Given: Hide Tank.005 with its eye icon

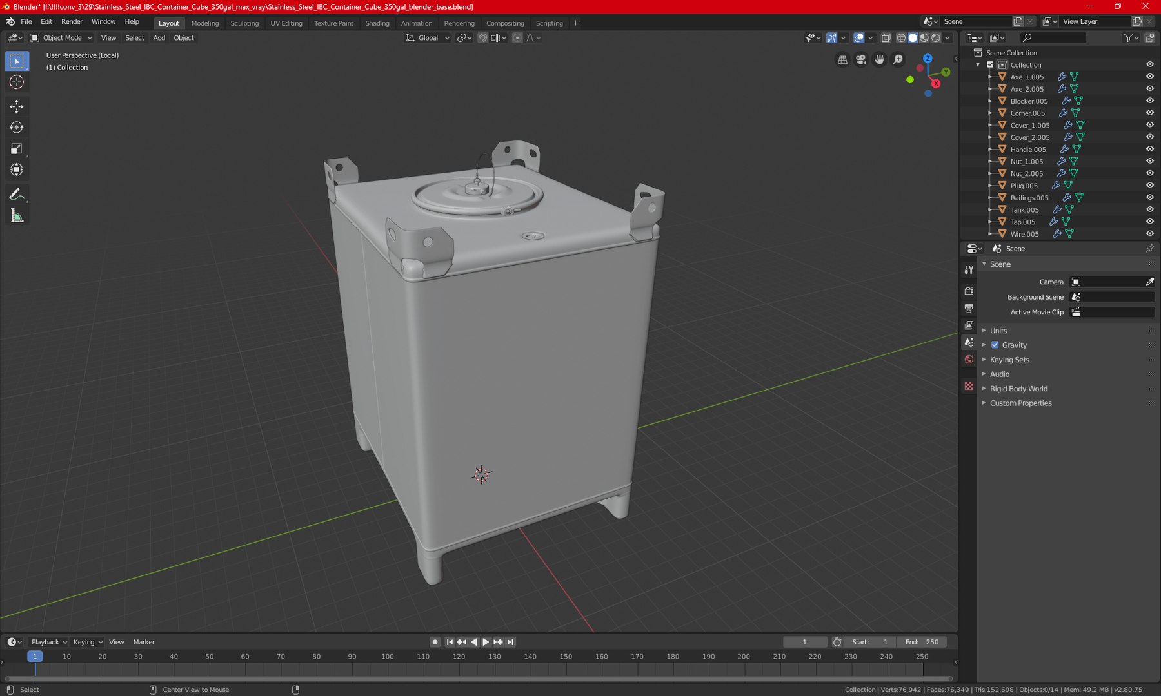Looking at the screenshot, I should (x=1149, y=209).
